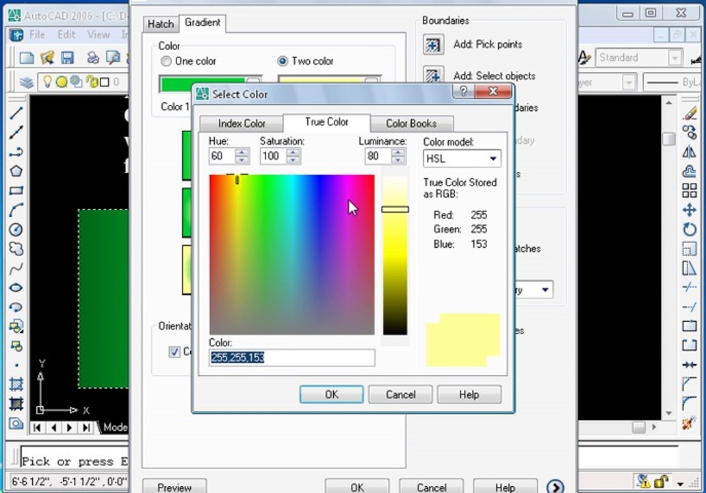Click the Rotate tool

(x=690, y=229)
